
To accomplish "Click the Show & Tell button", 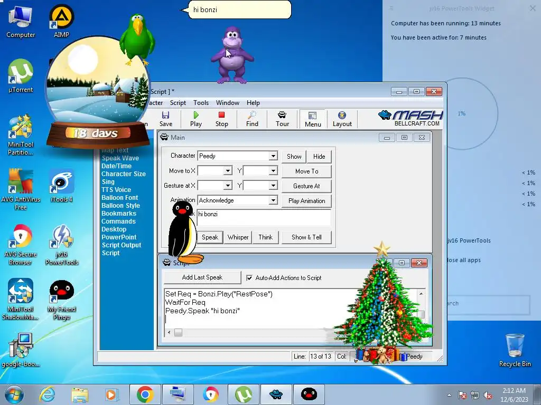I will [307, 237].
